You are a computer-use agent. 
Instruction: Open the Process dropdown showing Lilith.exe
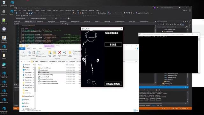pos(31,16)
